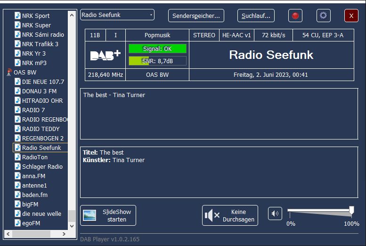
Task: Click the red record button icon
Action: [295, 16]
